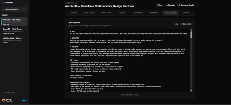Click the share icon in Share button
The width and height of the screenshot is (231, 105).
click(157, 5)
